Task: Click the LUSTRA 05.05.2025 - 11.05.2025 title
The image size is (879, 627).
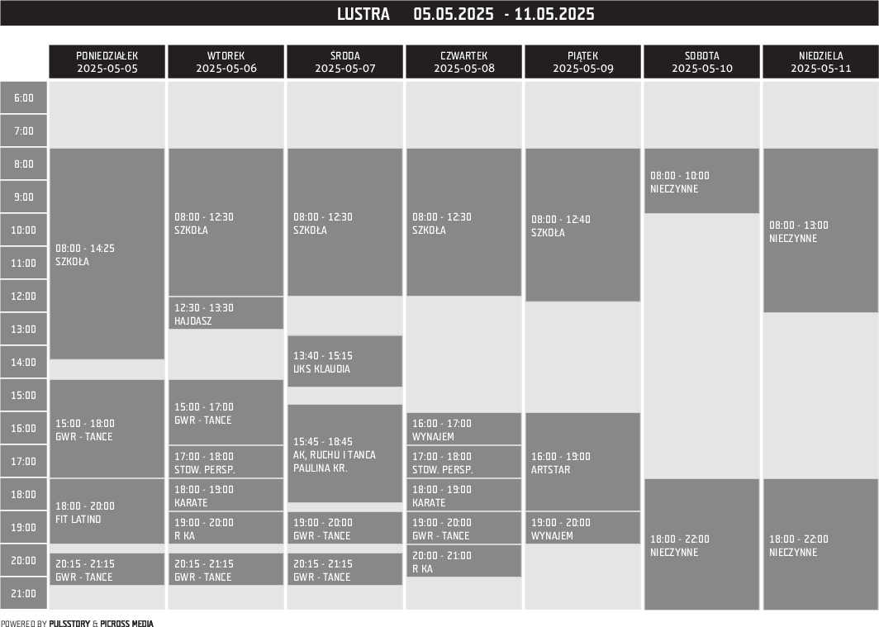Action: click(x=466, y=14)
